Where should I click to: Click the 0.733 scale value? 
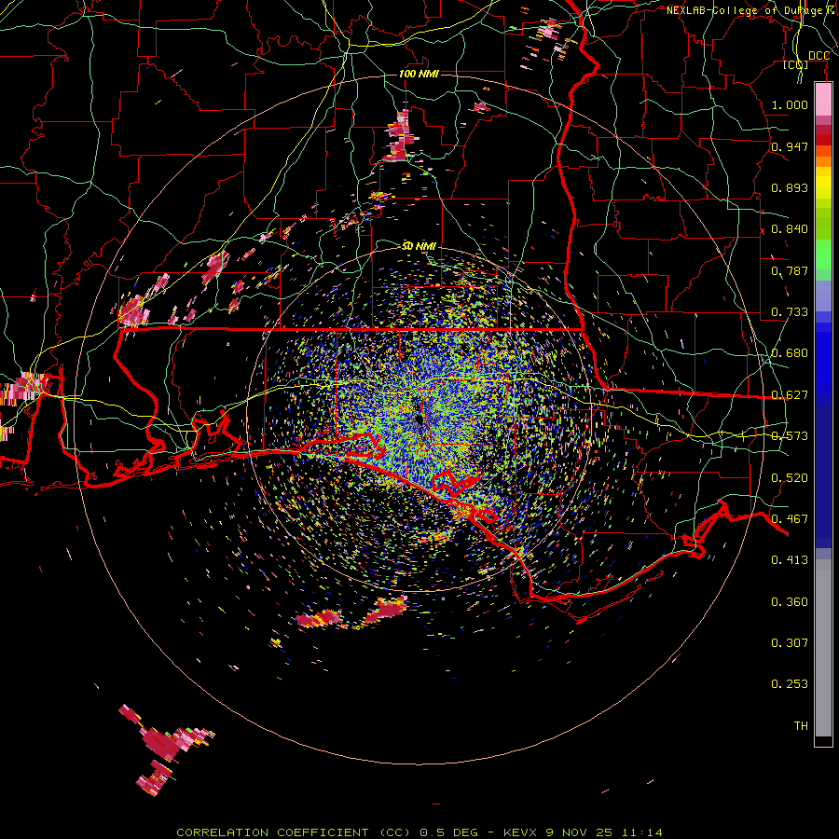pyautogui.click(x=790, y=312)
